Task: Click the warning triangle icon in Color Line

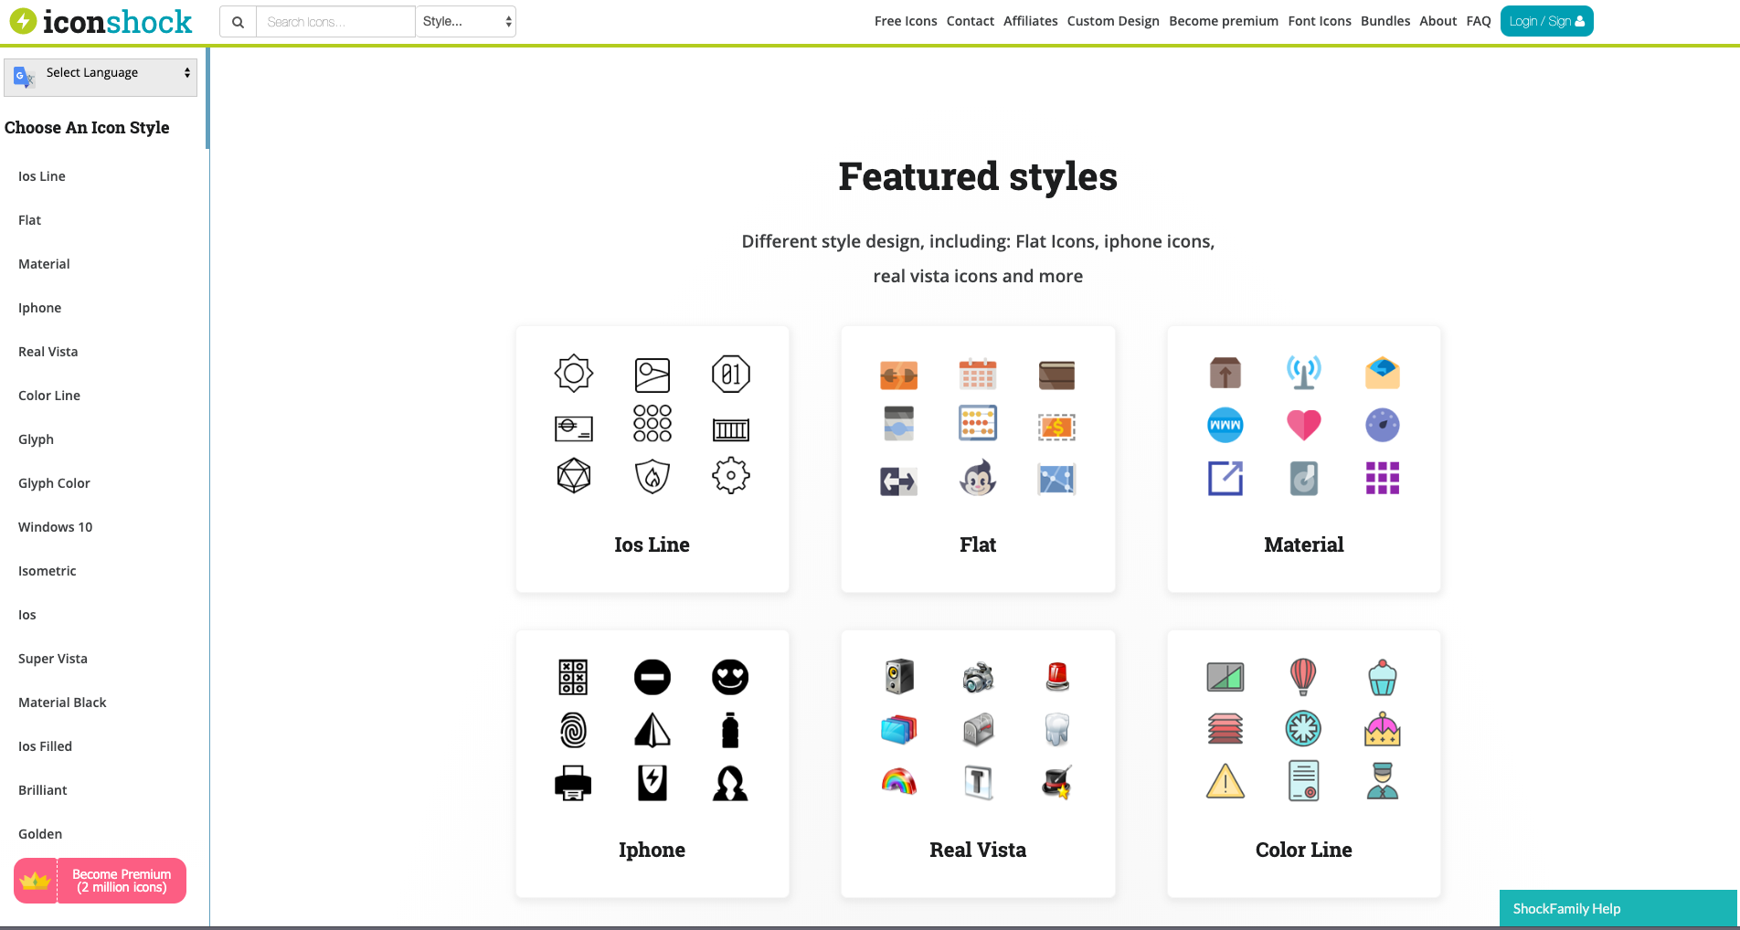Action: (1225, 782)
